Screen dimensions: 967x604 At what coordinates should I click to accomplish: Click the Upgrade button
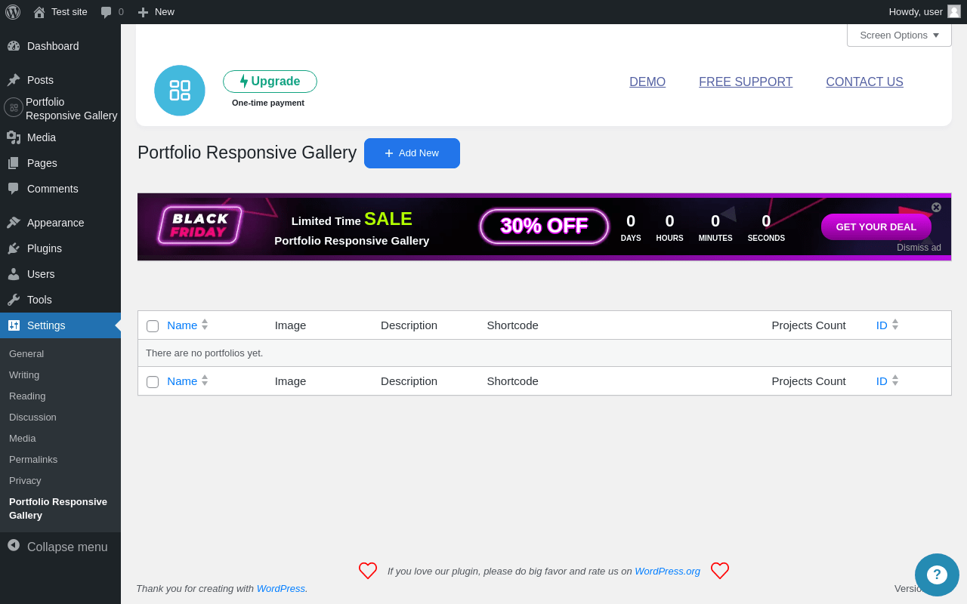(270, 82)
